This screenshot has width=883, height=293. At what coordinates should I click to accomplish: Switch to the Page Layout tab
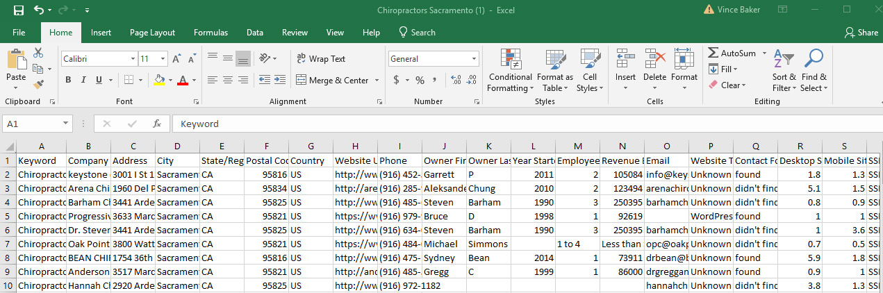[152, 33]
